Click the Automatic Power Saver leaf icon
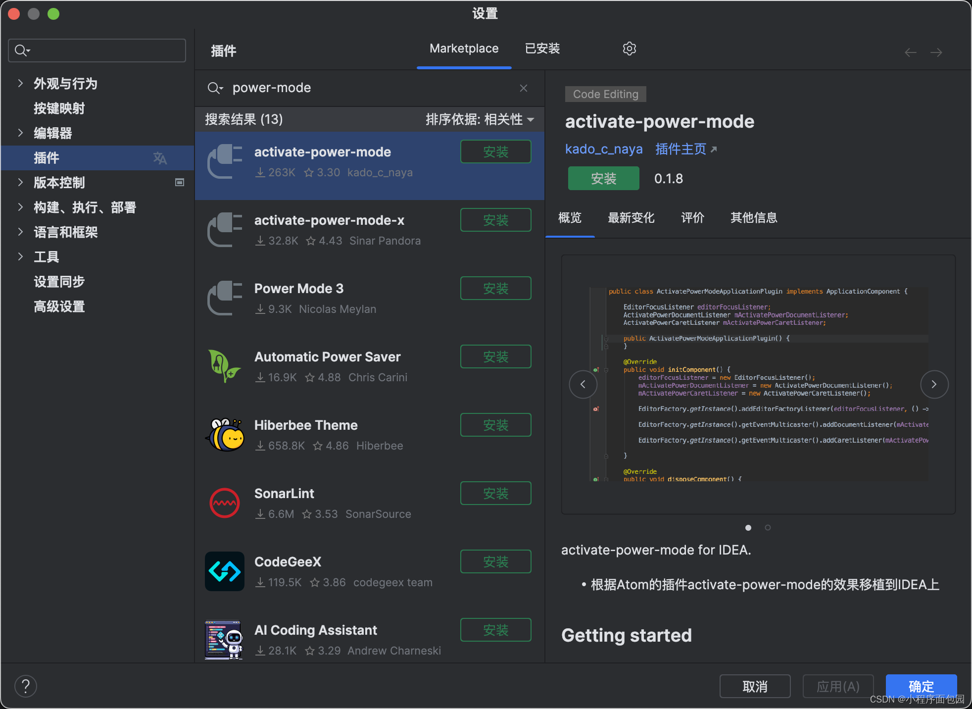Image resolution: width=972 pixels, height=709 pixels. pos(225,366)
